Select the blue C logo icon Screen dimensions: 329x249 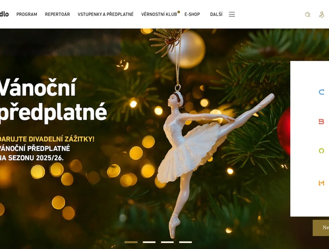(322, 92)
